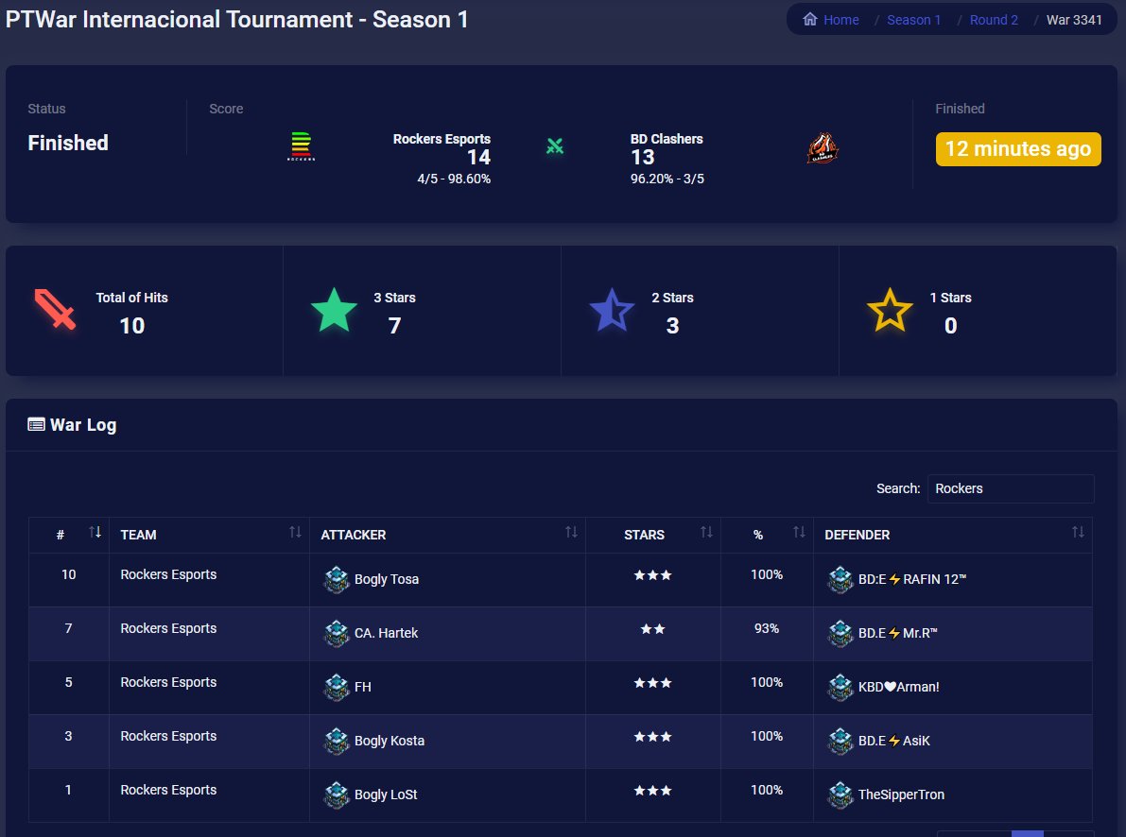Click BD Clashers score name in header
This screenshot has height=837, width=1126.
[x=667, y=139]
